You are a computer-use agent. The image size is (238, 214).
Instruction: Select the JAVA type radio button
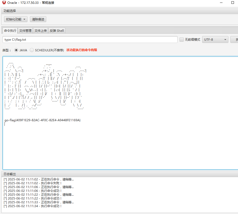pos(17,50)
